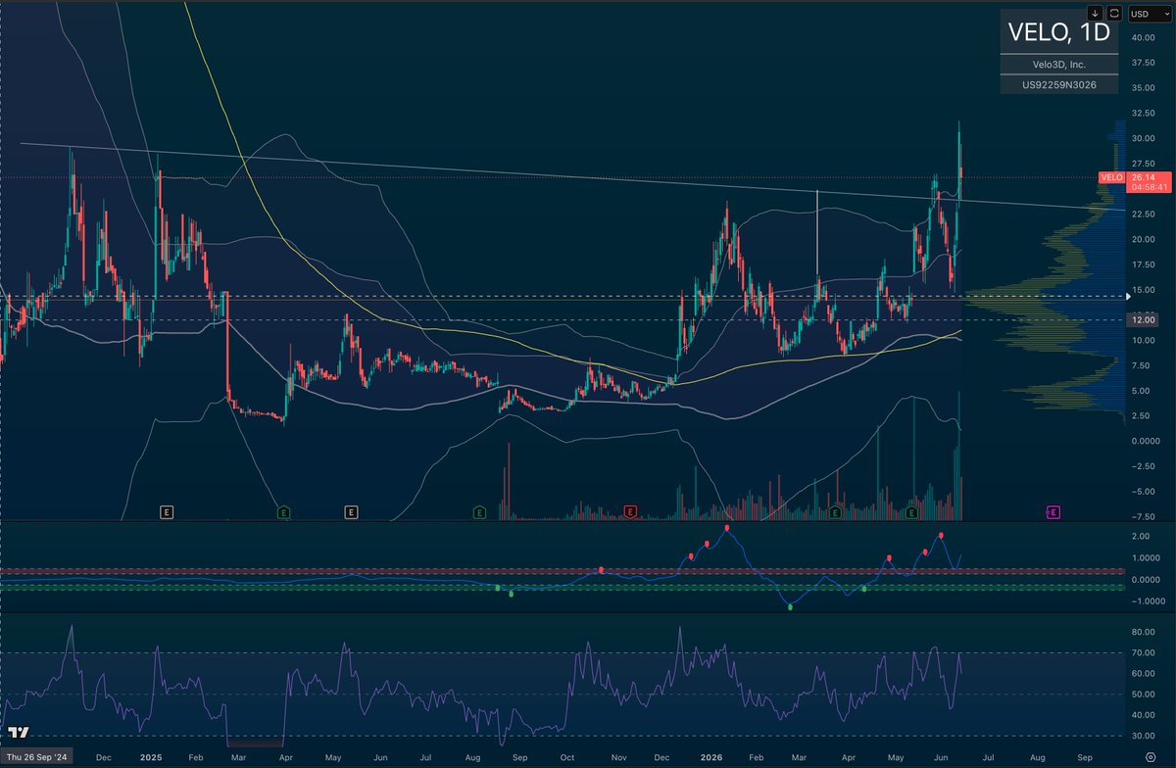Click the 2025 year label on the time axis
Screen dimensions: 1176x768
(150, 757)
